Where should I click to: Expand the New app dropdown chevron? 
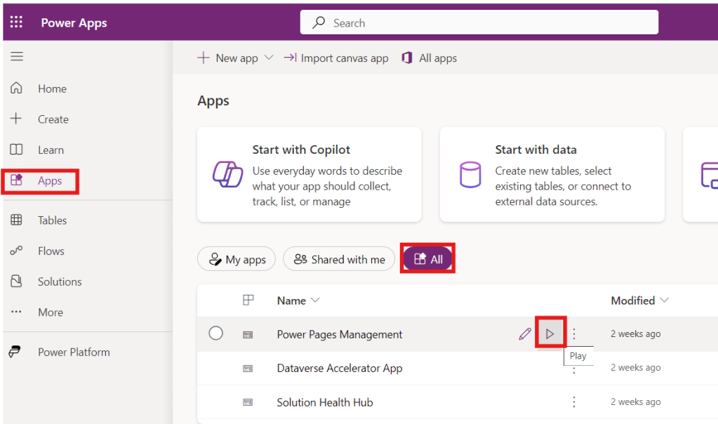268,58
